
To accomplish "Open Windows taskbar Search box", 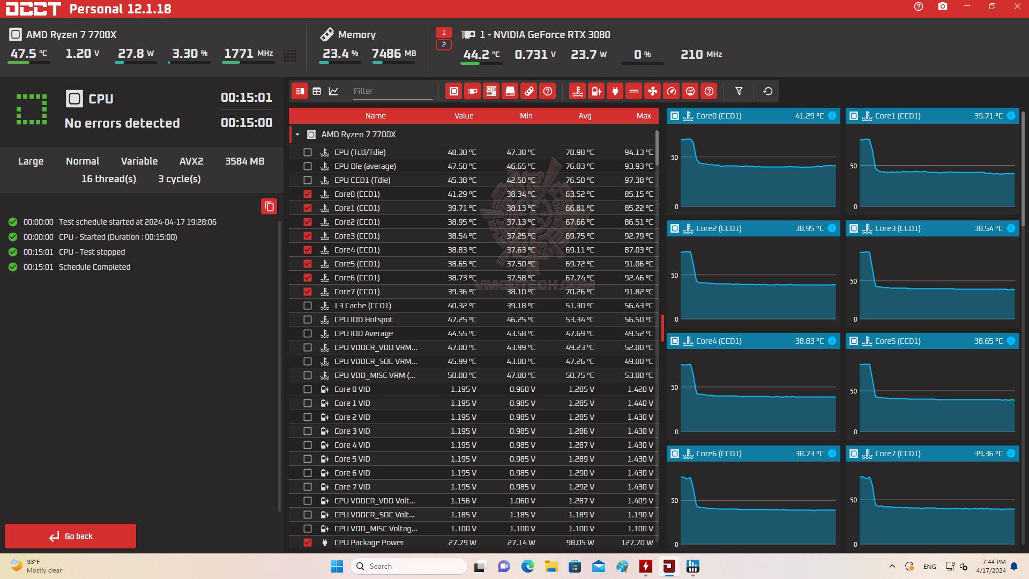I will (x=408, y=566).
